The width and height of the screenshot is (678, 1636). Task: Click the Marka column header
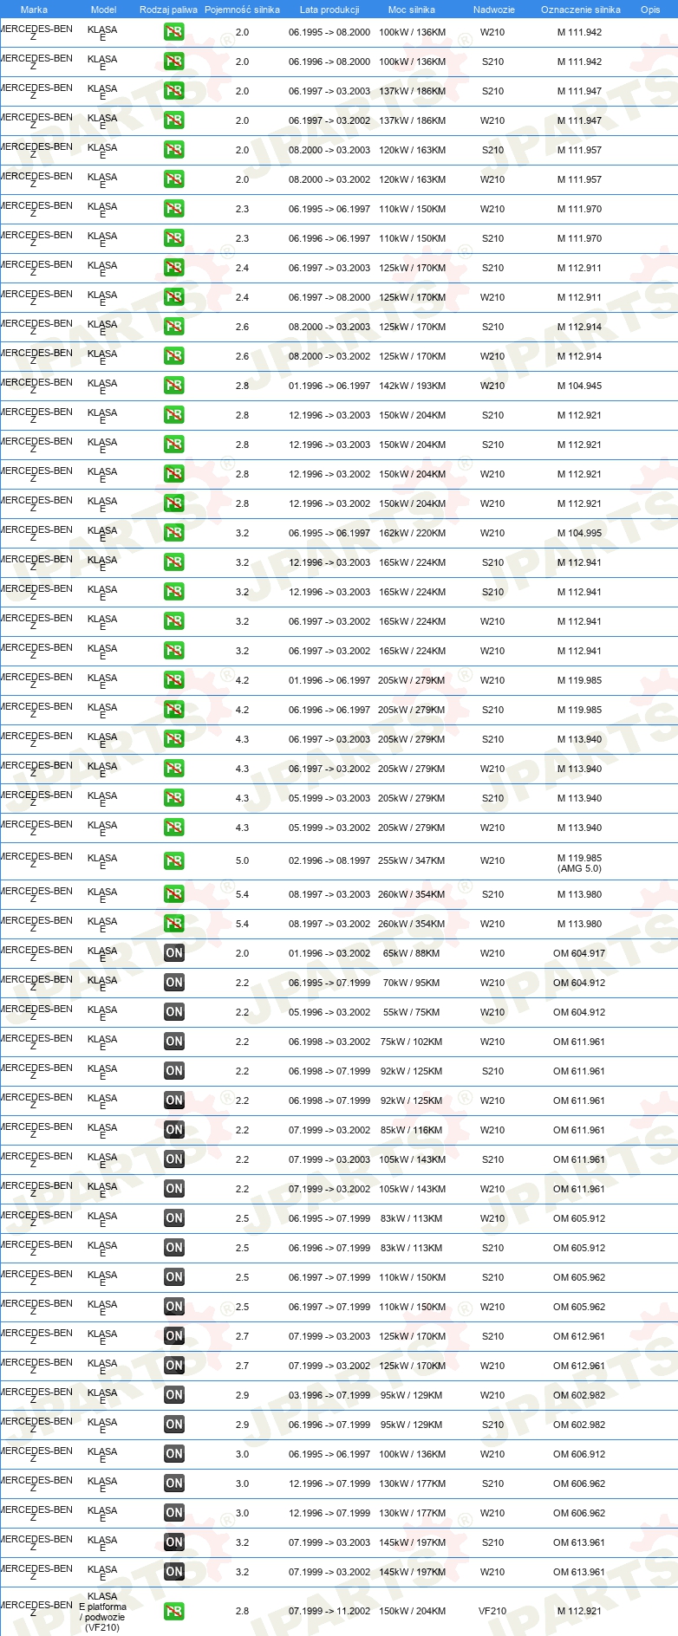pos(34,10)
